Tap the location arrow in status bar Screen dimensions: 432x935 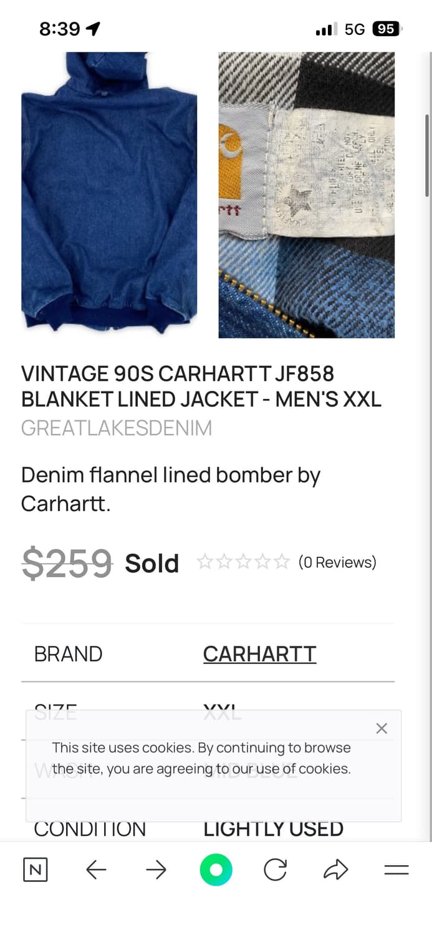93,29
